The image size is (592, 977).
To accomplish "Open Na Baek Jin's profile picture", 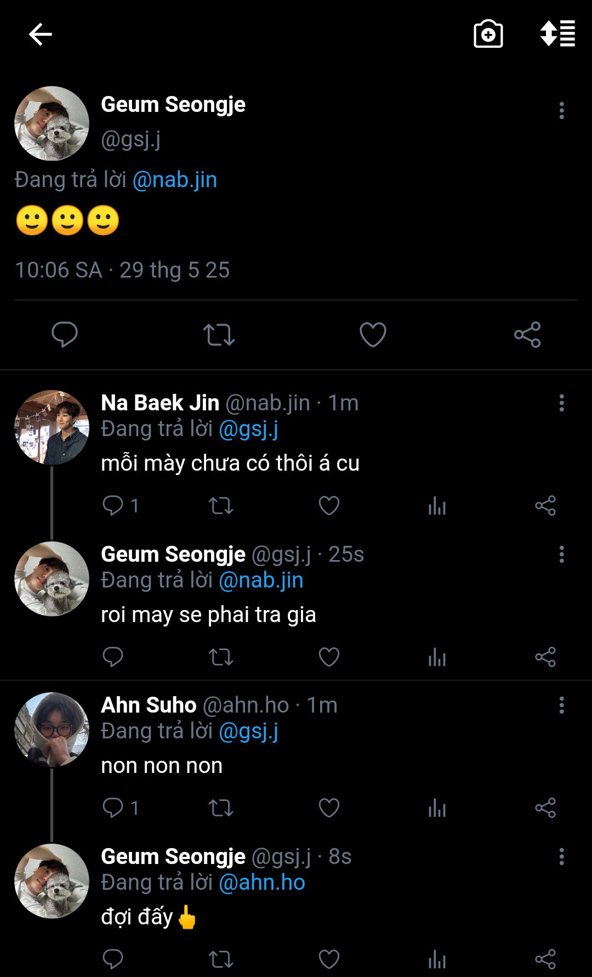I will click(x=52, y=427).
